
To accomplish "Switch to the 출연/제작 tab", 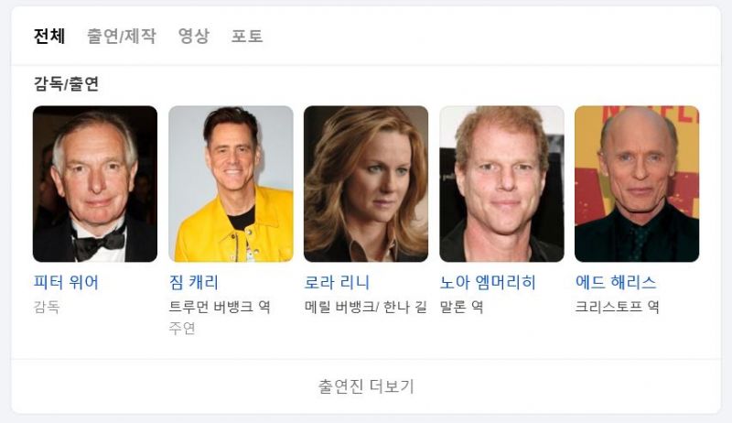I will click(x=122, y=36).
